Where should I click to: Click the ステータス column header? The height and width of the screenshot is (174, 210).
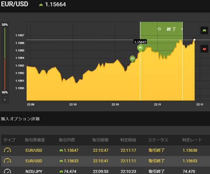point(158,140)
